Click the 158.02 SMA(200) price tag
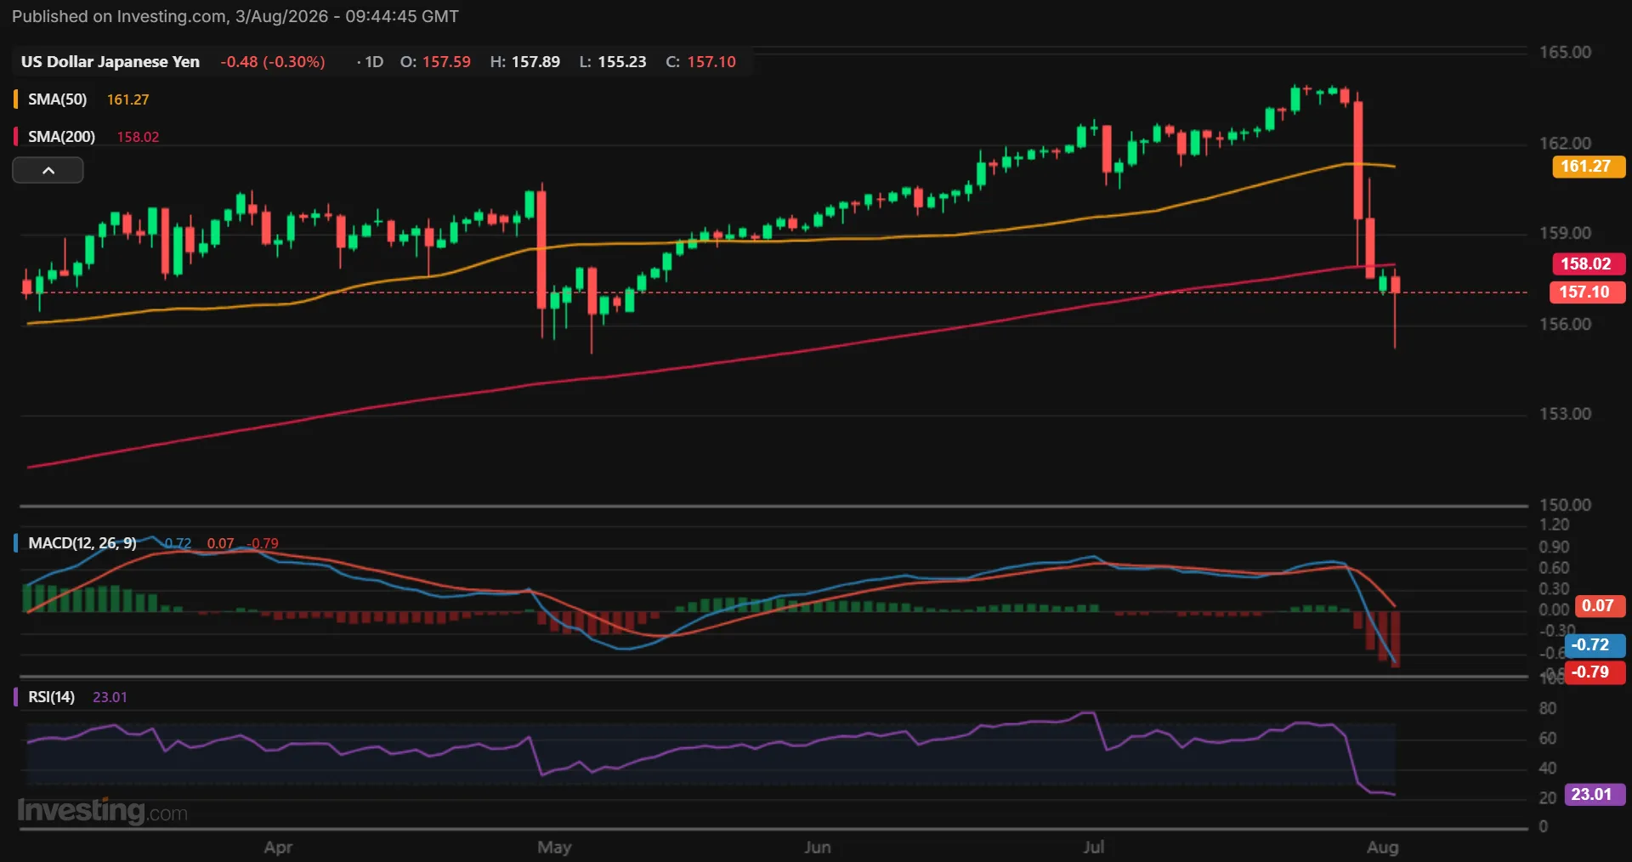 (x=1588, y=264)
